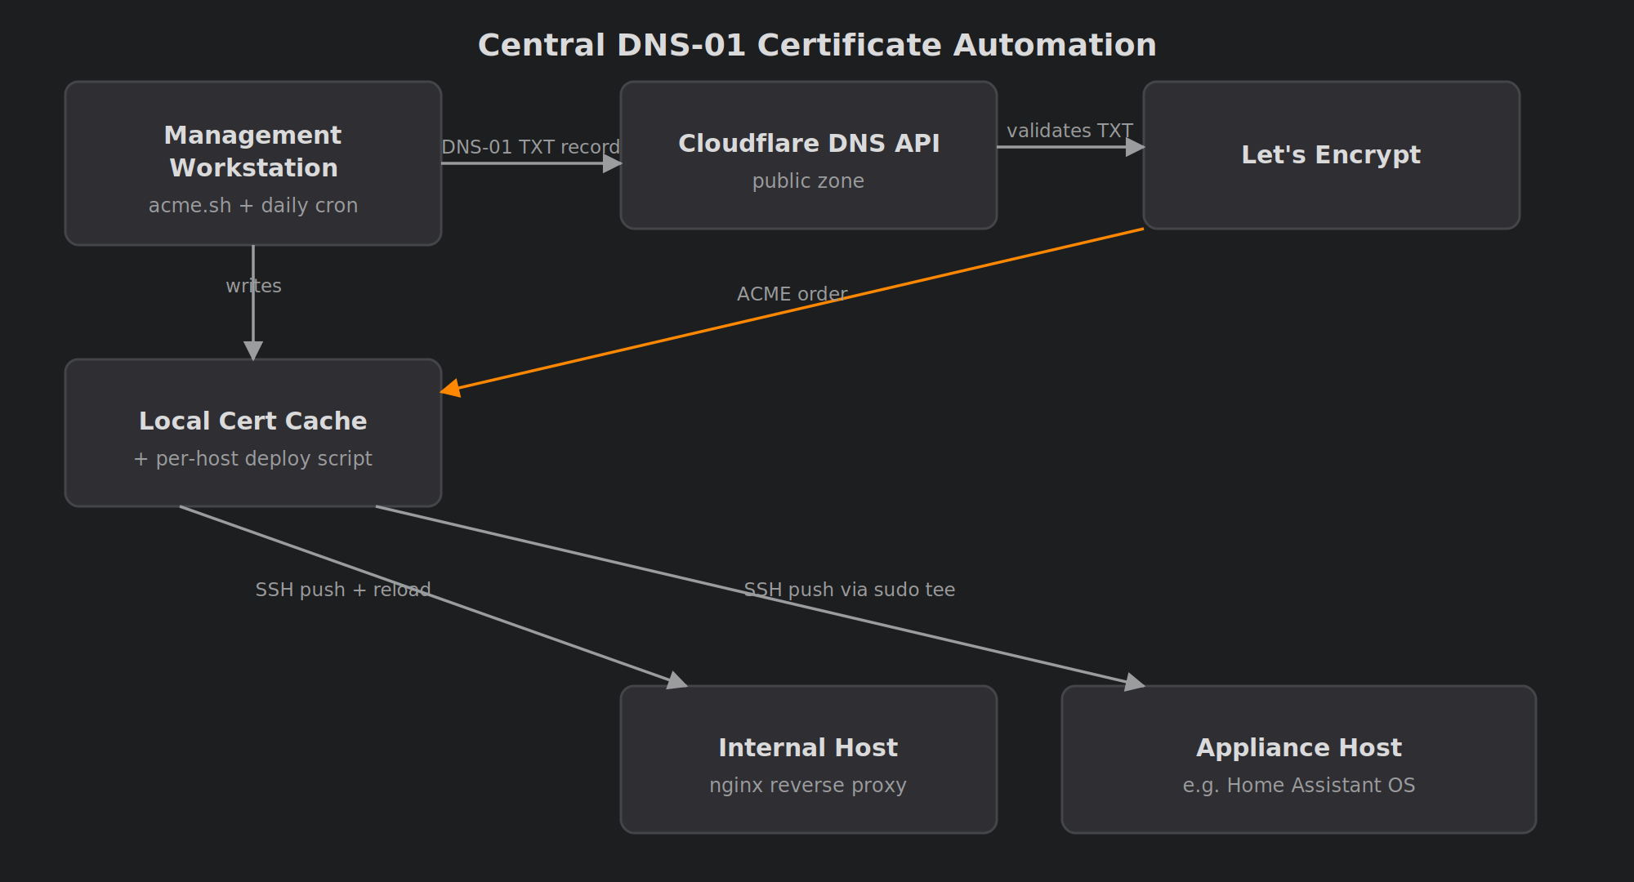This screenshot has height=882, width=1634.
Task: Click the downward 'writes' arrowhead above Local Cert Cache
Action: click(253, 350)
